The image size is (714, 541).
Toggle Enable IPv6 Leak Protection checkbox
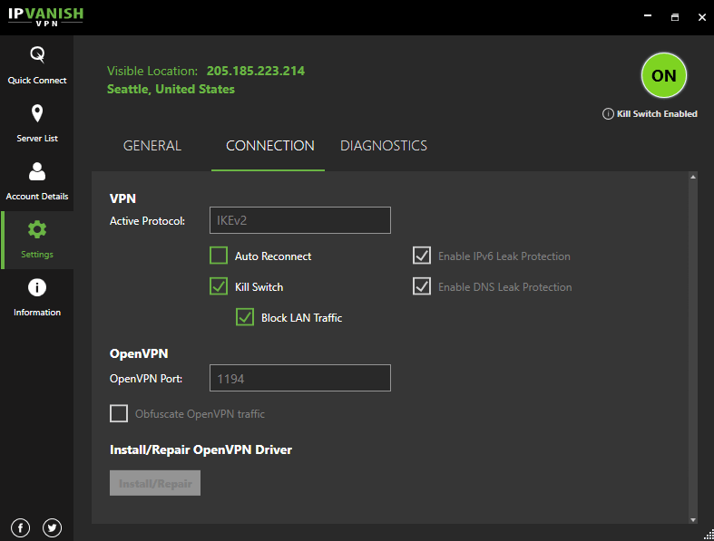(x=422, y=256)
